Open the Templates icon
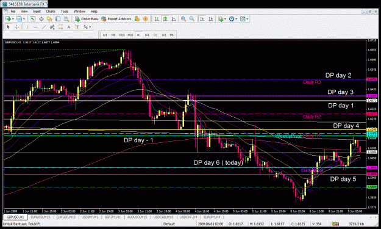The height and width of the screenshot is (229, 381). [x=243, y=19]
